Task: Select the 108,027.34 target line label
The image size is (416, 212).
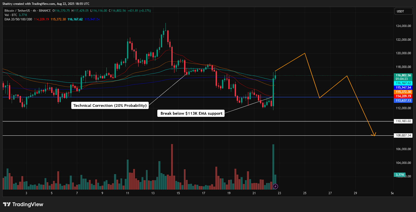Action: pyautogui.click(x=403, y=135)
